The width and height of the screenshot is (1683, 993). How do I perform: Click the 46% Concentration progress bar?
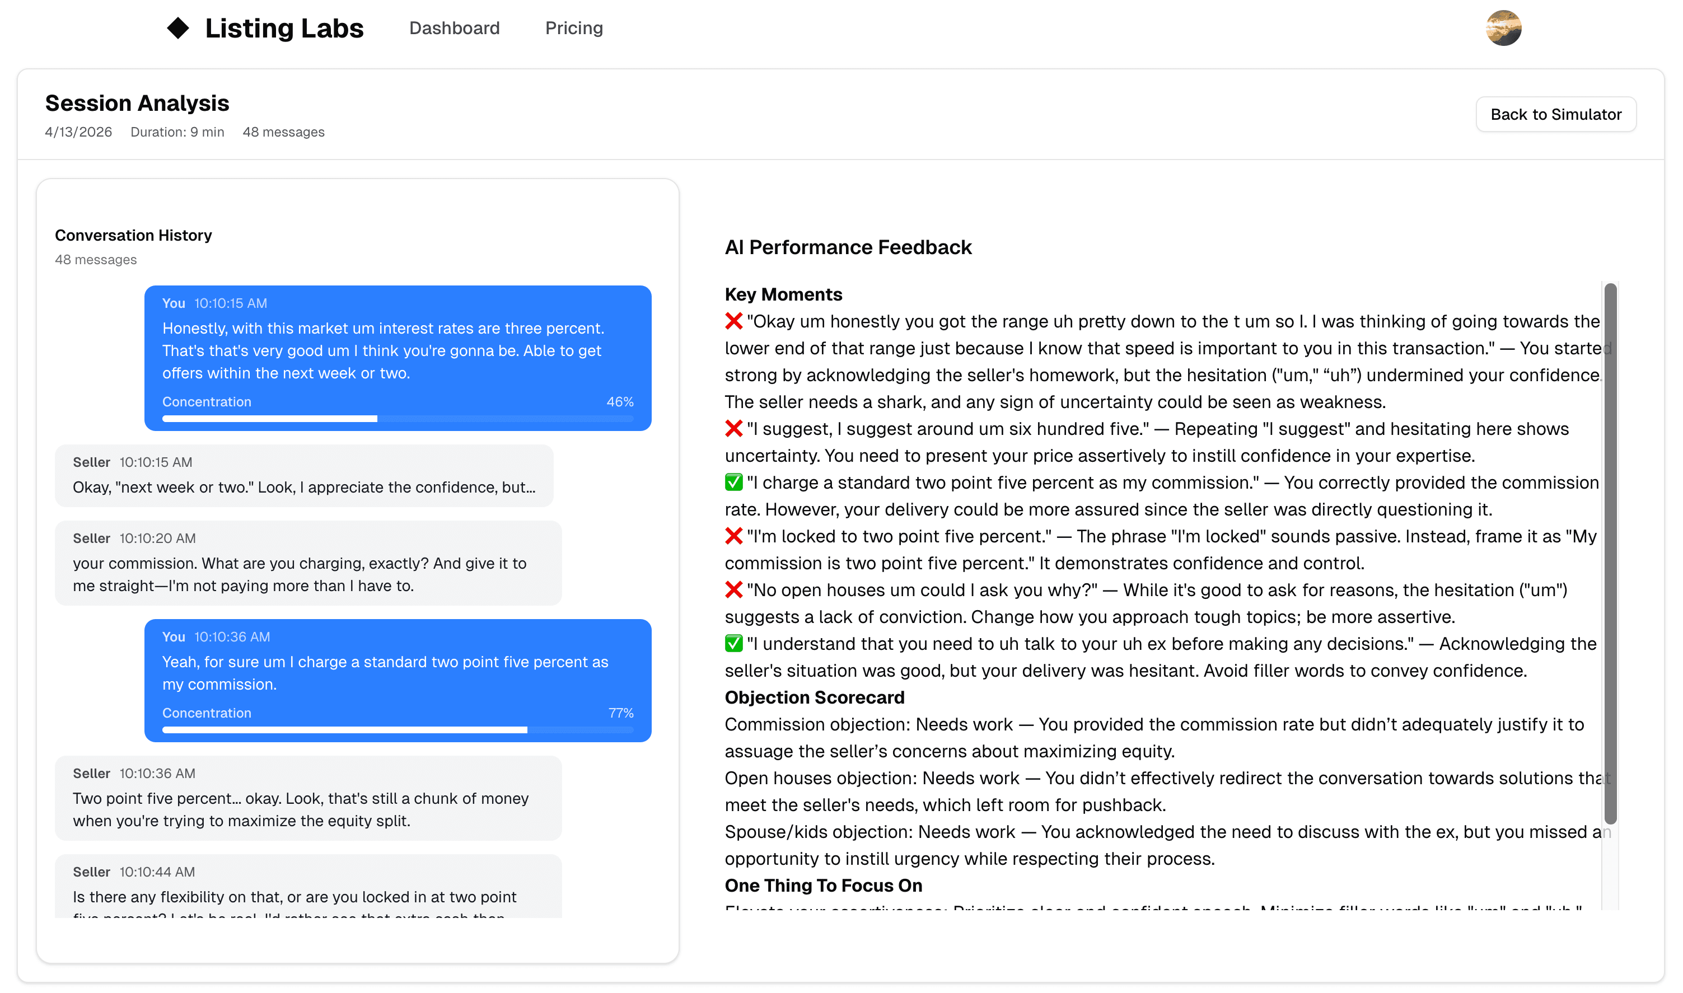[398, 419]
